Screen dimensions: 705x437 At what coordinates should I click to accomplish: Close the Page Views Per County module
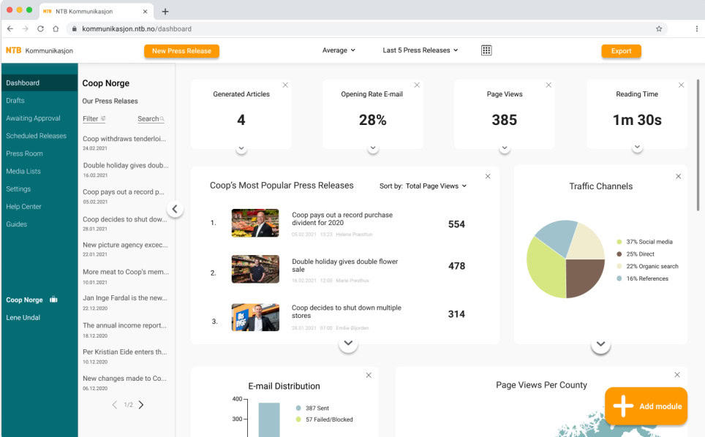677,375
